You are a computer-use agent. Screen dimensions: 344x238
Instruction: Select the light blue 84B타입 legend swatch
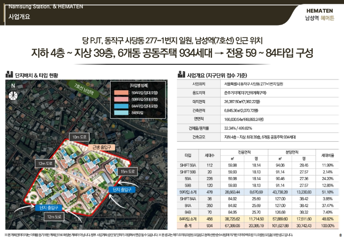121,113
